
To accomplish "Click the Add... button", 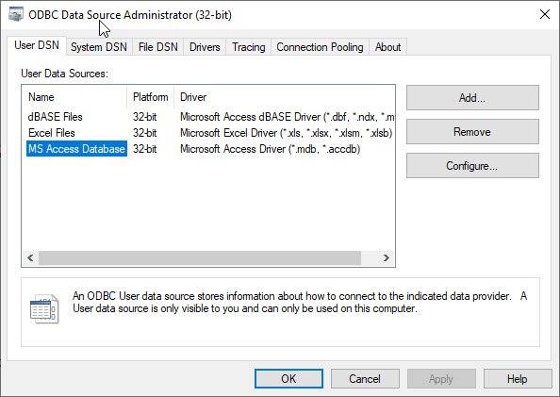I will pos(472,97).
